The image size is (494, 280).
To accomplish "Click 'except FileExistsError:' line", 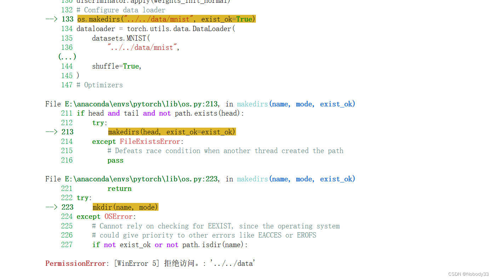I will (x=138, y=141).
